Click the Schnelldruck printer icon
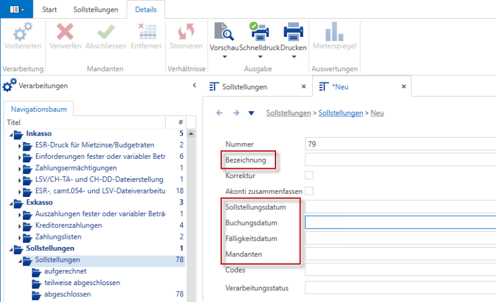The image size is (496, 302). click(259, 31)
